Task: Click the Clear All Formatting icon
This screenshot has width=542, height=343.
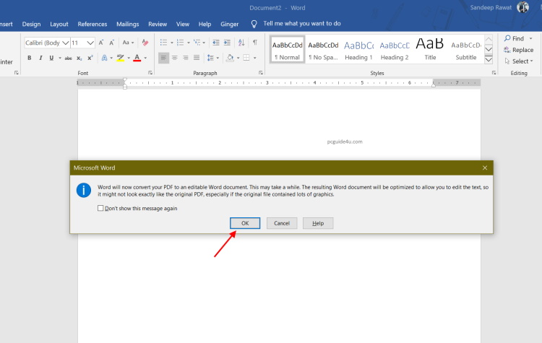Action: pos(145,43)
